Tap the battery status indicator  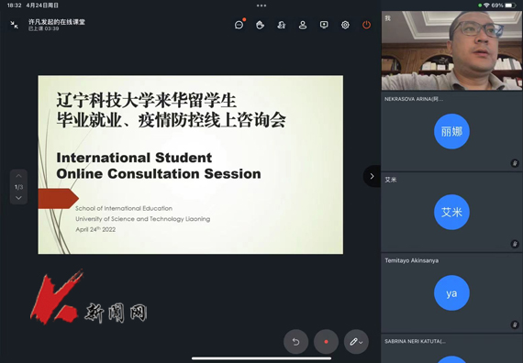tap(510, 5)
